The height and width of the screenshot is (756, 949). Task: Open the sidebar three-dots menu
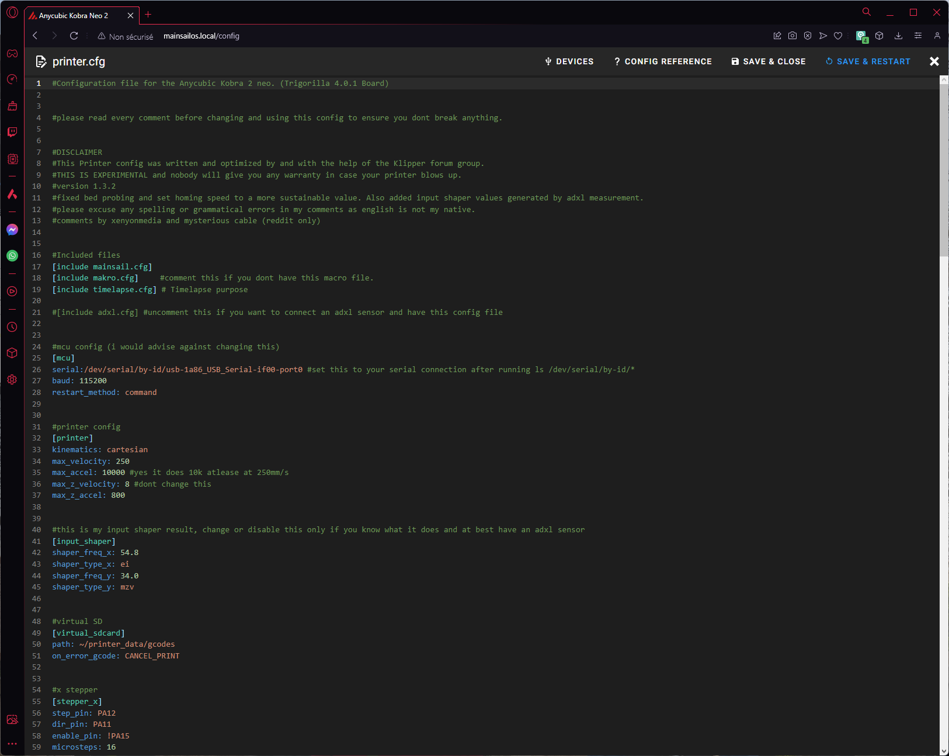(12, 744)
